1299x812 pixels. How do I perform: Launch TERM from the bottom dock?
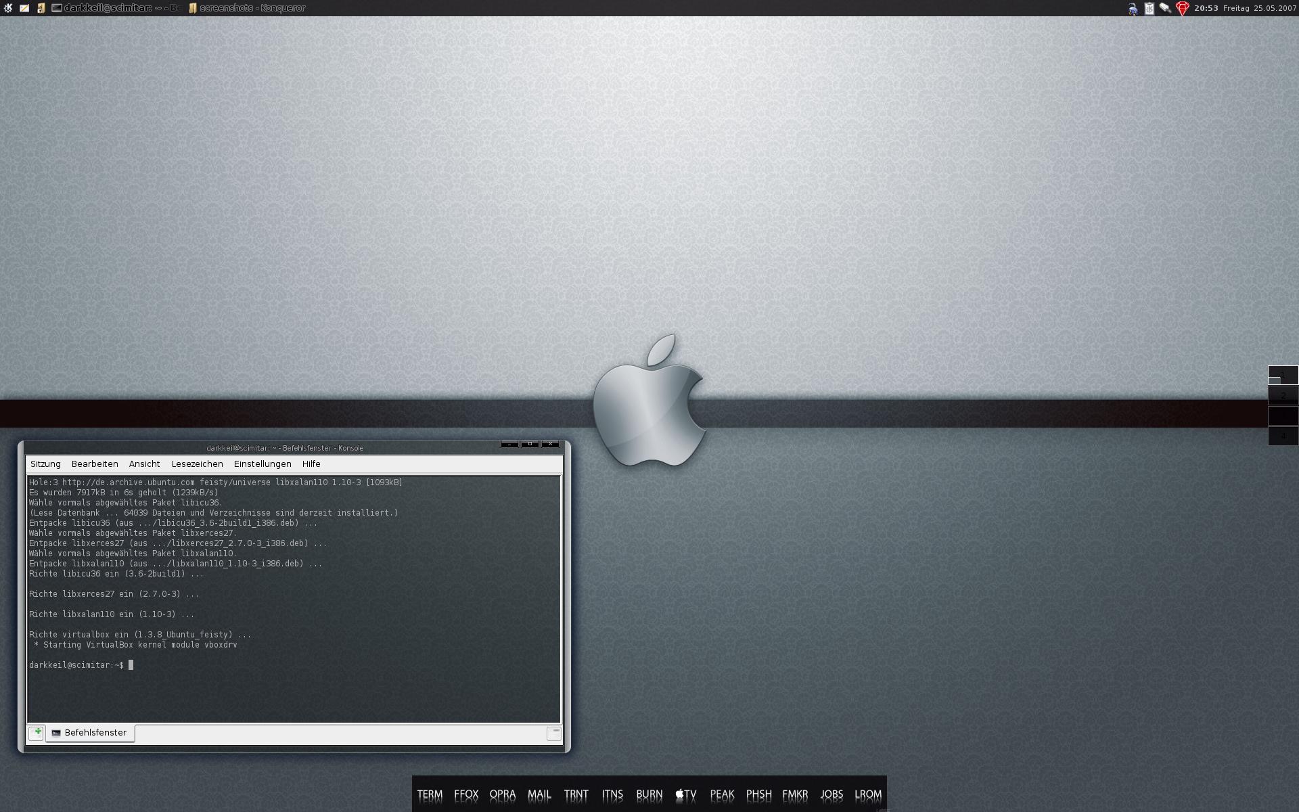point(430,794)
